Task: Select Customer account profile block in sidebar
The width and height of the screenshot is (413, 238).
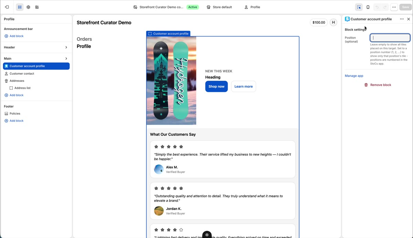Action: pos(36,66)
